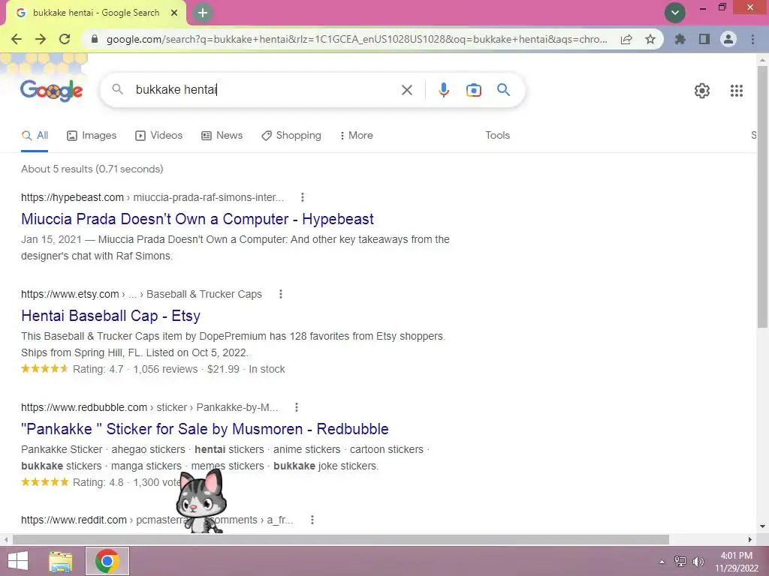
Task: Open Miuccia Prada Doesn't Own a Computer link
Action: pos(198,219)
